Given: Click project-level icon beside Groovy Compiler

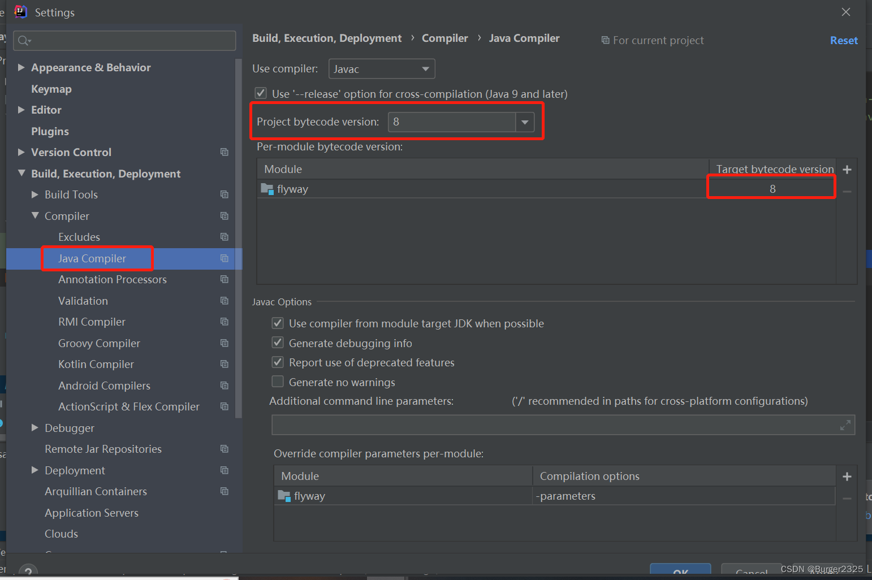Looking at the screenshot, I should pos(225,343).
